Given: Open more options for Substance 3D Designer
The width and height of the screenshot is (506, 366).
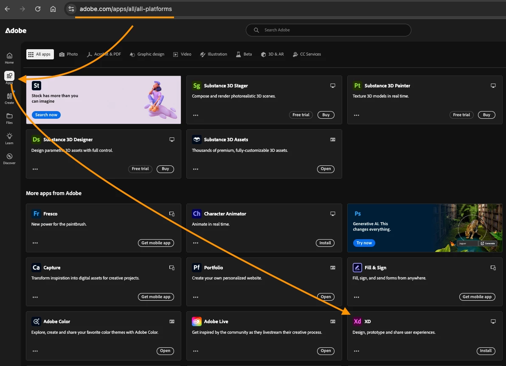Looking at the screenshot, I should [x=35, y=169].
